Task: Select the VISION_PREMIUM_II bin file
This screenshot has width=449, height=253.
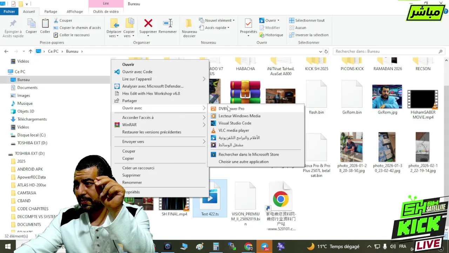Action: tap(246, 204)
